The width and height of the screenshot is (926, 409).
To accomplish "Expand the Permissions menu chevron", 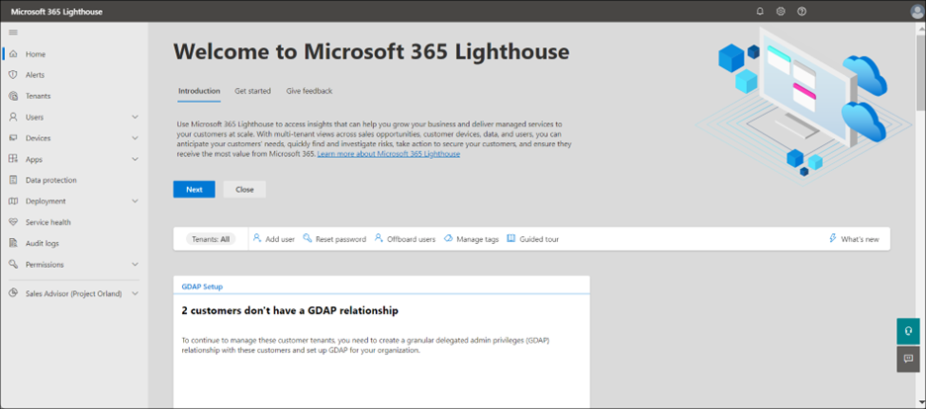I will (x=135, y=264).
